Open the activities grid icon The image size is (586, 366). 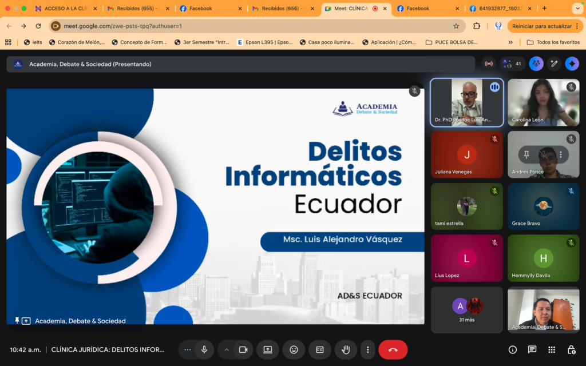pos(552,349)
